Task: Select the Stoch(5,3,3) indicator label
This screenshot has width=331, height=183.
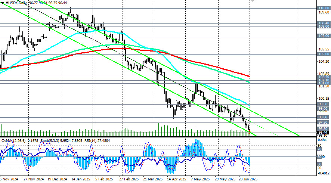Action: pyautogui.click(x=49, y=140)
